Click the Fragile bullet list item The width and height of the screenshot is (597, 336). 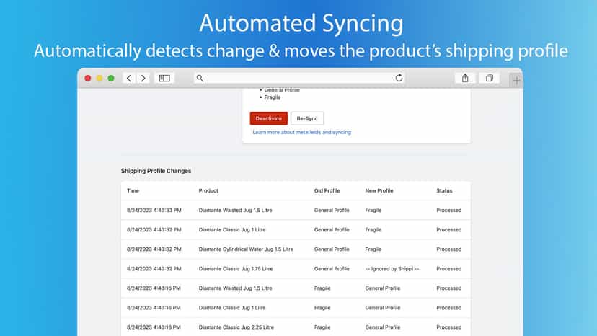point(273,97)
